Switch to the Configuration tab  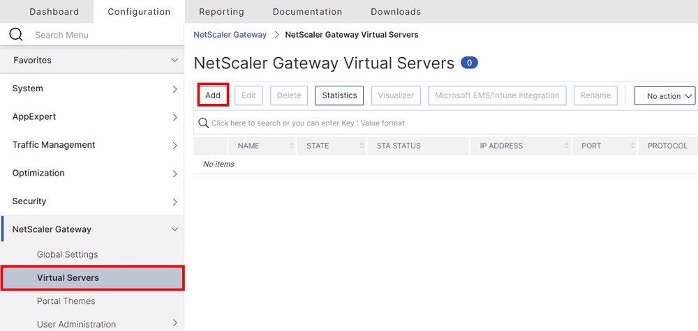click(x=139, y=12)
